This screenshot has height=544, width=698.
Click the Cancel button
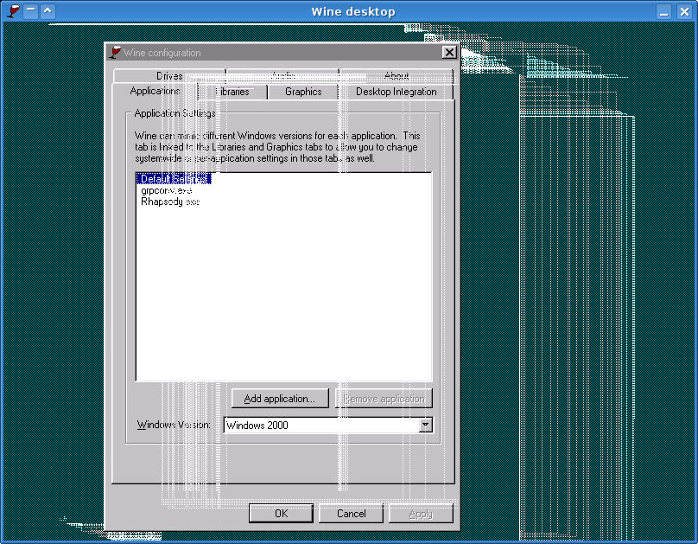(351, 514)
